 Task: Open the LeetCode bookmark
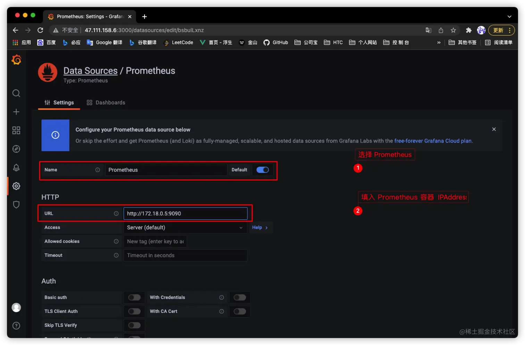[178, 43]
